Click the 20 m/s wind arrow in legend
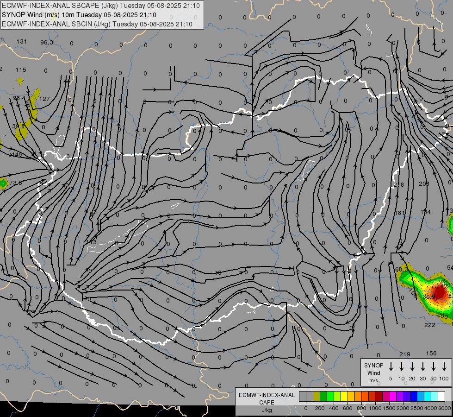Screen dimensions: 453x417 [x=412, y=366]
